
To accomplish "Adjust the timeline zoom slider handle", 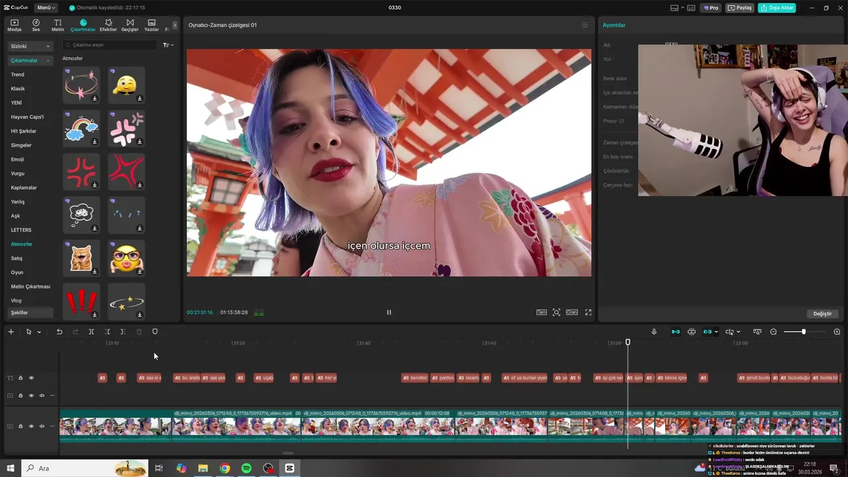I will point(804,332).
